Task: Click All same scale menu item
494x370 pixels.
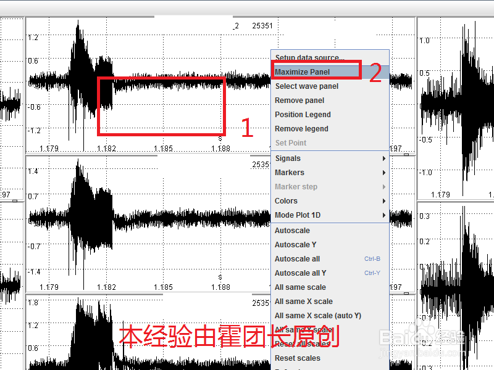Action: pos(330,287)
